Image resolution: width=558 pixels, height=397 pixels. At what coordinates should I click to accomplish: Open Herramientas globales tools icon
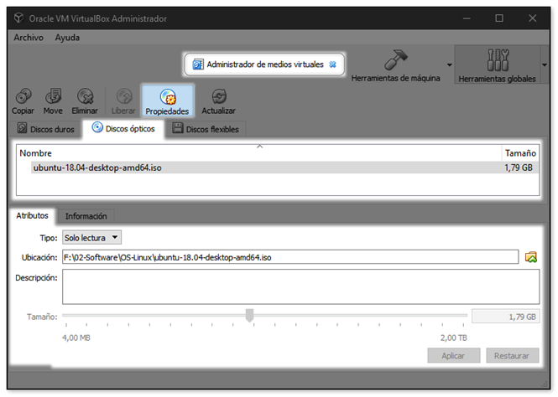pos(497,59)
